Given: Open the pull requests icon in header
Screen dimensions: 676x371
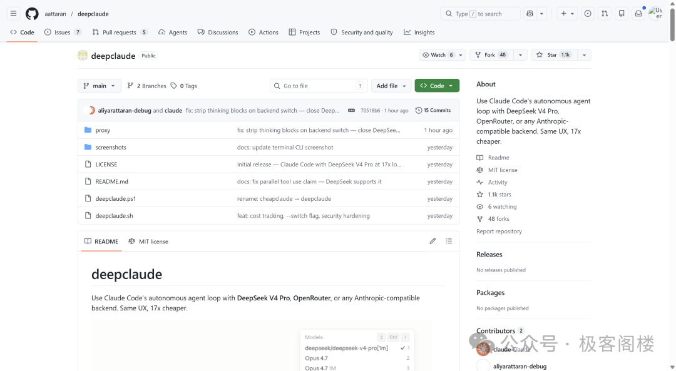Looking at the screenshot, I should tap(605, 14).
